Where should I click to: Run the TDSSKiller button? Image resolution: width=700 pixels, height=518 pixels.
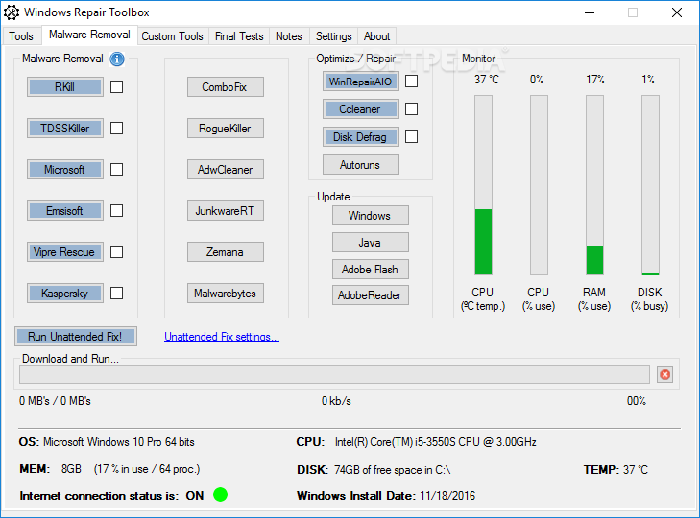point(65,128)
